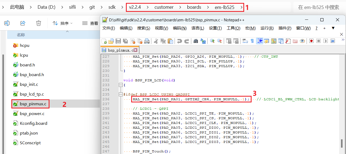Toggle word wrap in editor
This screenshot has width=346, height=154.
pos(245,41)
